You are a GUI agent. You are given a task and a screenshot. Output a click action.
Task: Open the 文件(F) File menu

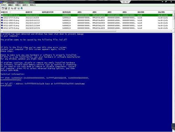[3, 5]
